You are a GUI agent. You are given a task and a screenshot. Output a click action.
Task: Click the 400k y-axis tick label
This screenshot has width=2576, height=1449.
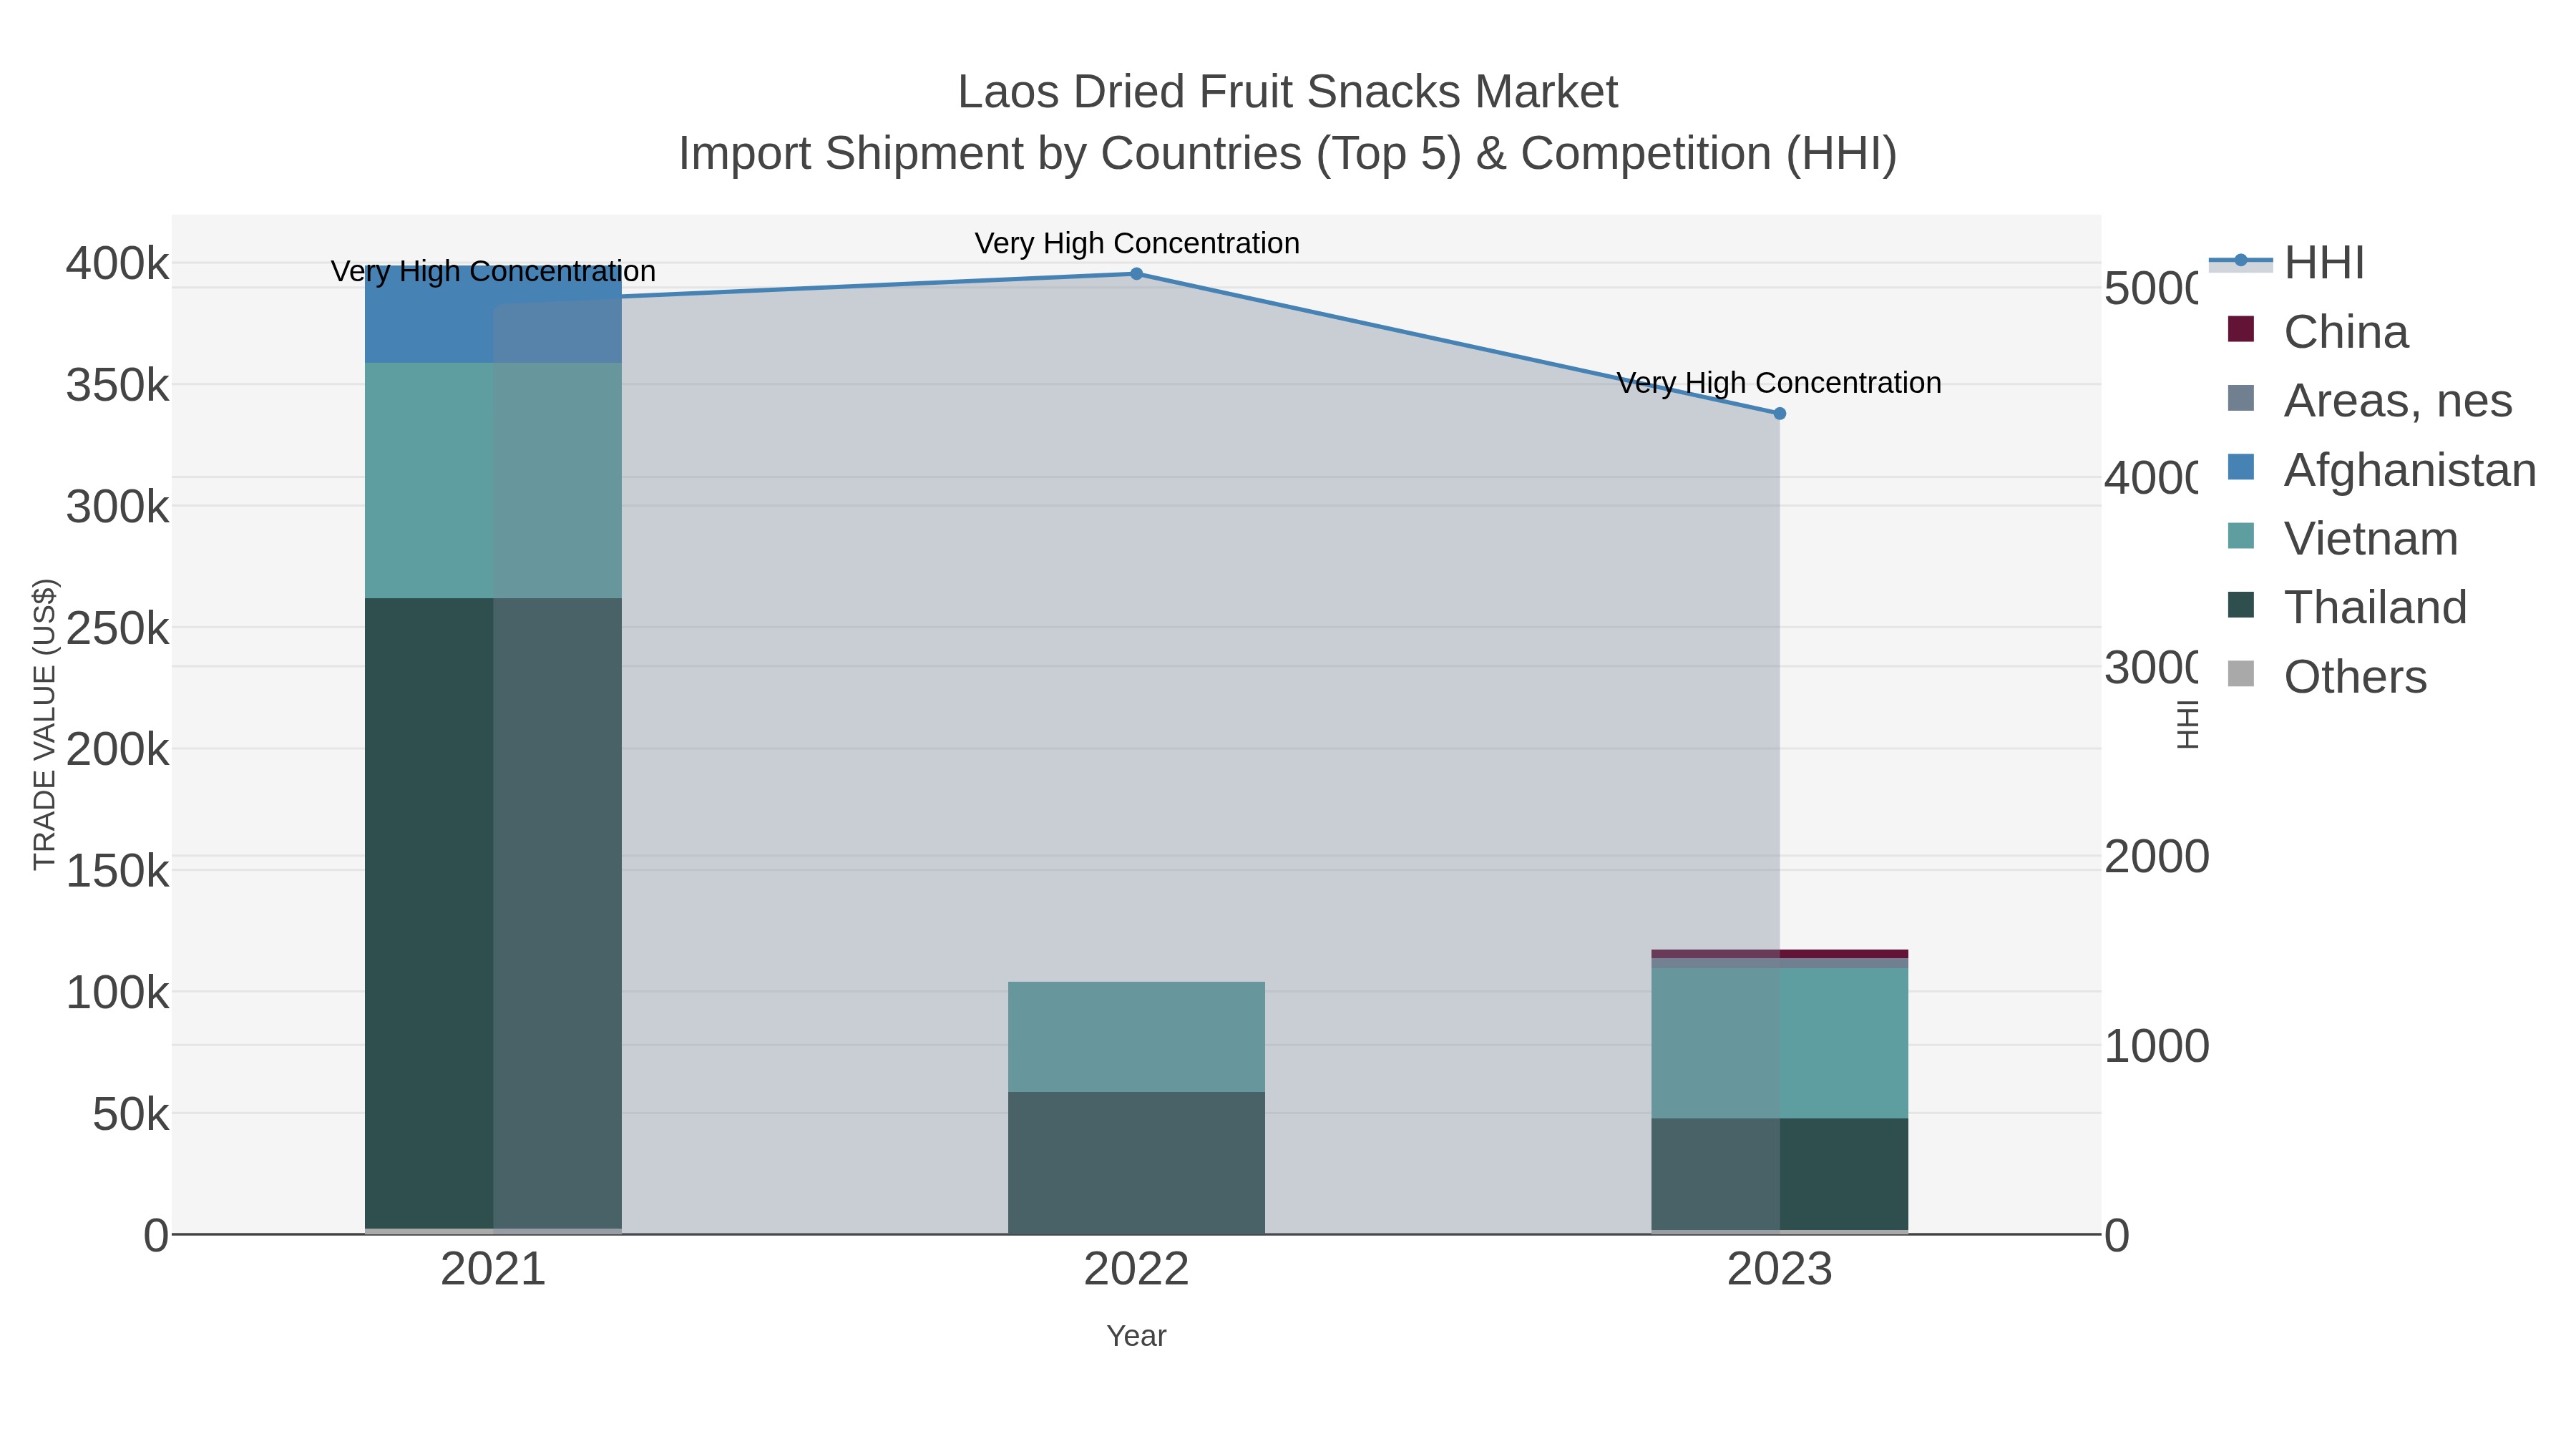117,264
